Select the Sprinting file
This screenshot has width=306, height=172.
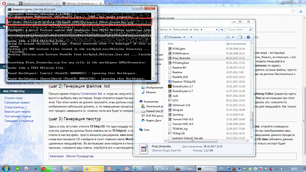pos(177,114)
